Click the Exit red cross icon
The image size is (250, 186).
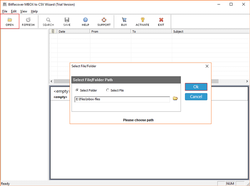(161, 20)
